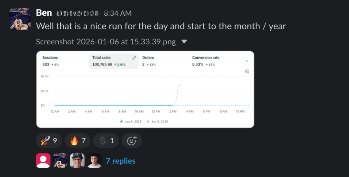Viewport: 349px width, 177px height.
Task: Collapse the metrics panel using the chevron
Action: point(247,61)
